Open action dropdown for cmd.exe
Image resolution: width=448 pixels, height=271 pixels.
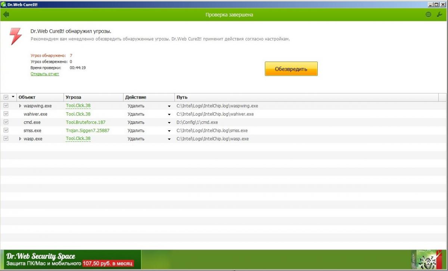[169, 123]
